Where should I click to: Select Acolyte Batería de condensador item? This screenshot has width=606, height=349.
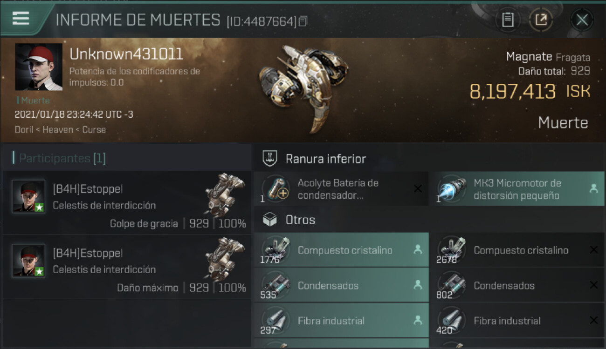pyautogui.click(x=341, y=189)
